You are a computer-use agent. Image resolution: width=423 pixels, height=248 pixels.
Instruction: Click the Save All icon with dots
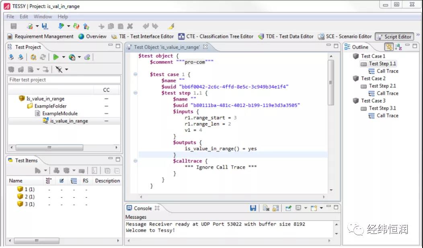point(45,26)
